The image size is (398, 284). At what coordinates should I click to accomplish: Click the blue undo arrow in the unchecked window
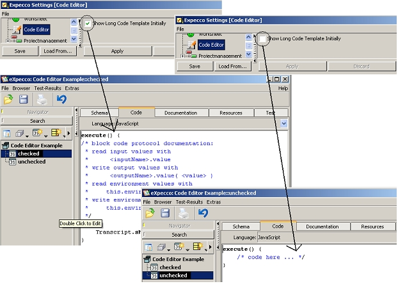tap(203, 213)
